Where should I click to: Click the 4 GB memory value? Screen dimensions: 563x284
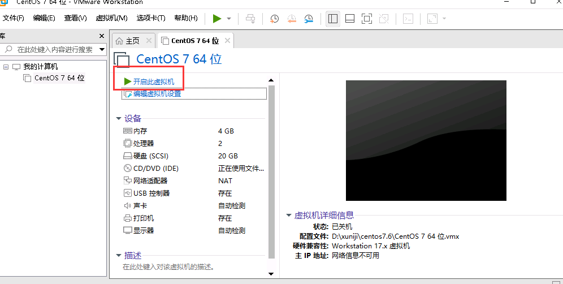click(226, 131)
